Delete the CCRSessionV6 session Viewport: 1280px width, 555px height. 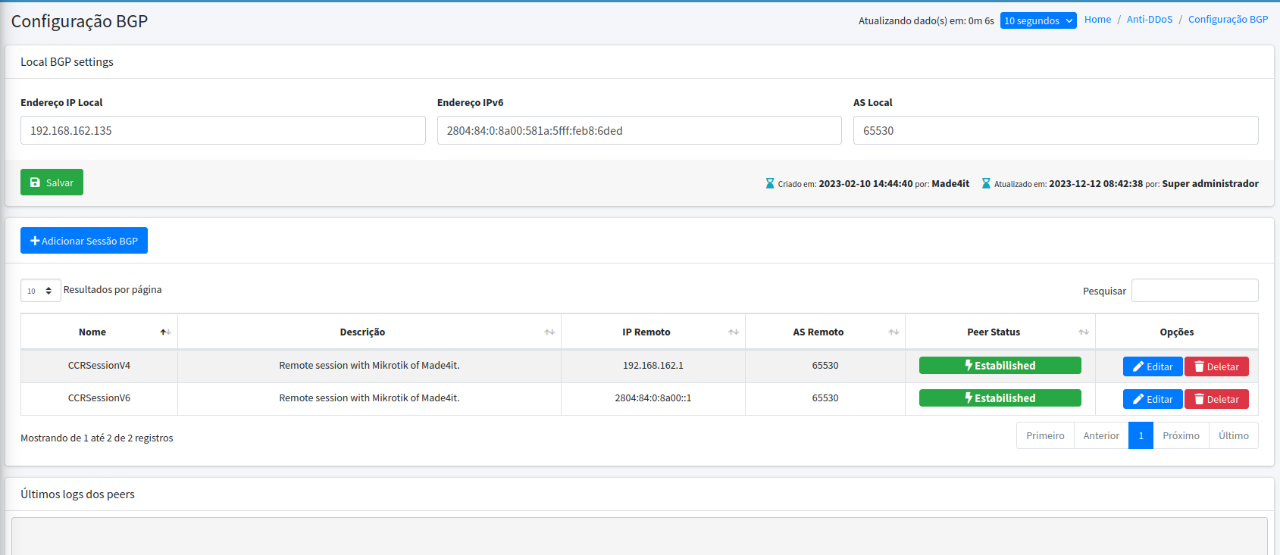click(1216, 399)
